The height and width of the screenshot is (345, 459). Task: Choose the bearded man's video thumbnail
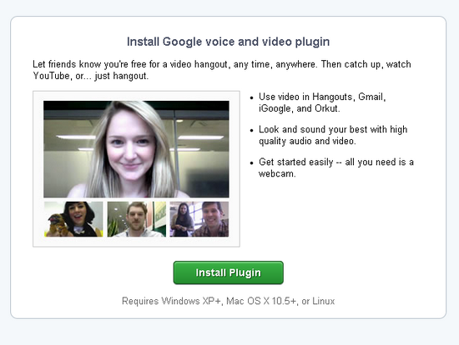tap(136, 219)
